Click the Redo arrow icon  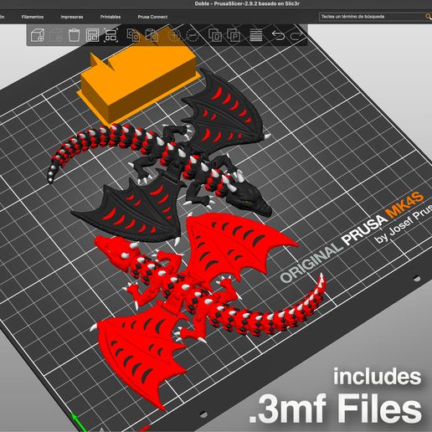tap(296, 35)
